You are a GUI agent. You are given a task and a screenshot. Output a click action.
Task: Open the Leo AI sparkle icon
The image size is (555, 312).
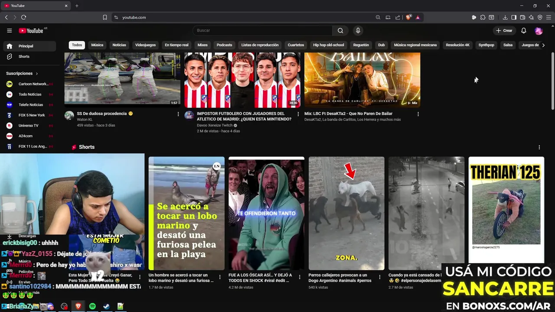[x=531, y=17]
